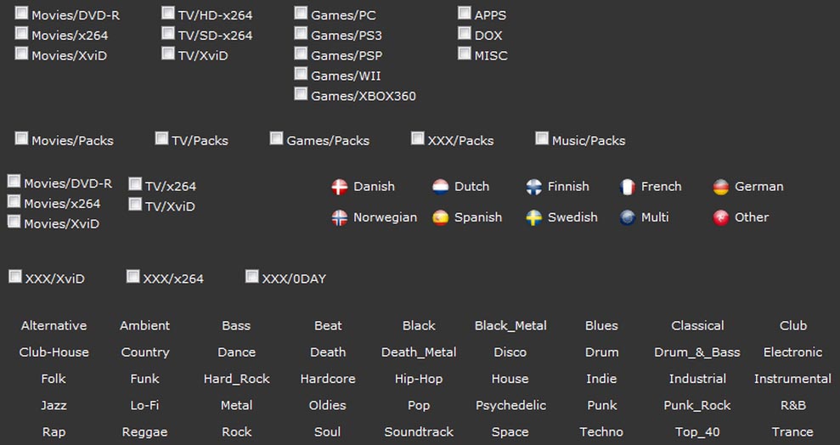Check the Music/Packs checkbox
The width and height of the screenshot is (840, 445).
click(x=542, y=138)
